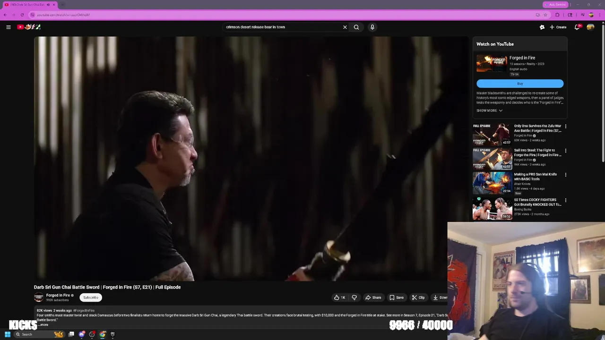Viewport: 605px width, 340px height.
Task: Open options for Sail Into Steel video
Action: [565, 151]
